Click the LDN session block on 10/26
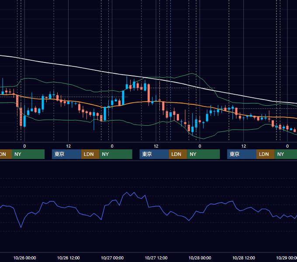Screen dimensions: 297x262 point(90,154)
